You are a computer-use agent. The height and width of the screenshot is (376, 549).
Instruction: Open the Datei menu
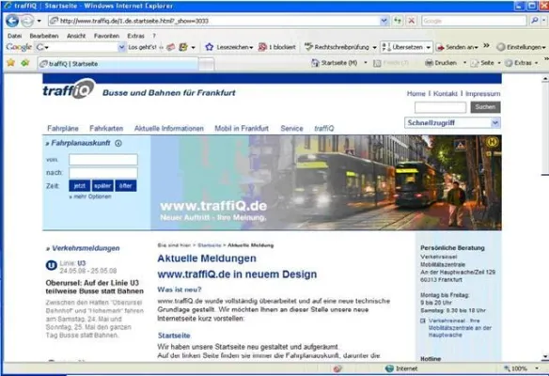(x=14, y=36)
